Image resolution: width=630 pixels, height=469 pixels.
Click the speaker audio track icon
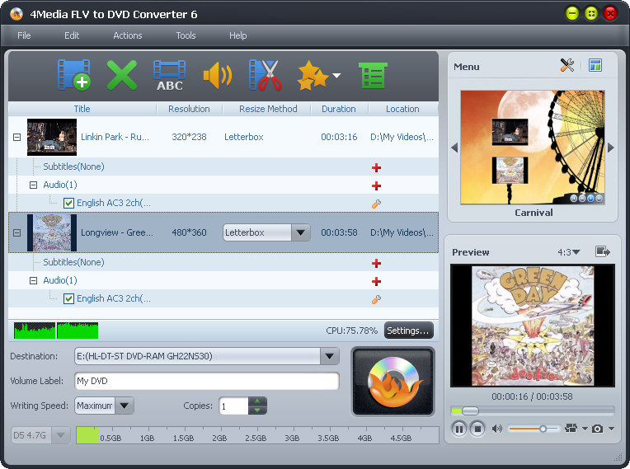(x=217, y=75)
